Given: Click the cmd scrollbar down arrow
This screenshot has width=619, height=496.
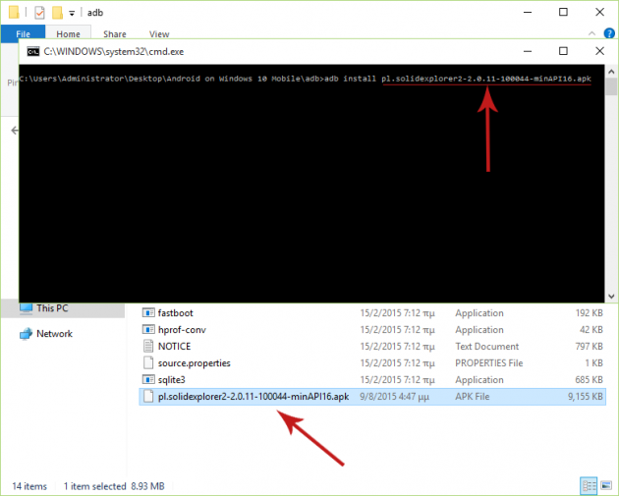Looking at the screenshot, I should coord(611,296).
